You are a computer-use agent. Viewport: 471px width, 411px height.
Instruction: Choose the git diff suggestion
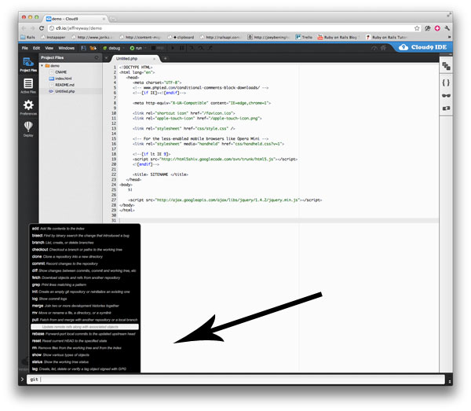point(85,270)
